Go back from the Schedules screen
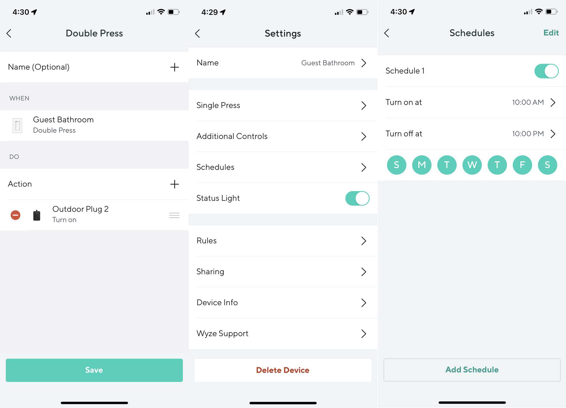 387,33
